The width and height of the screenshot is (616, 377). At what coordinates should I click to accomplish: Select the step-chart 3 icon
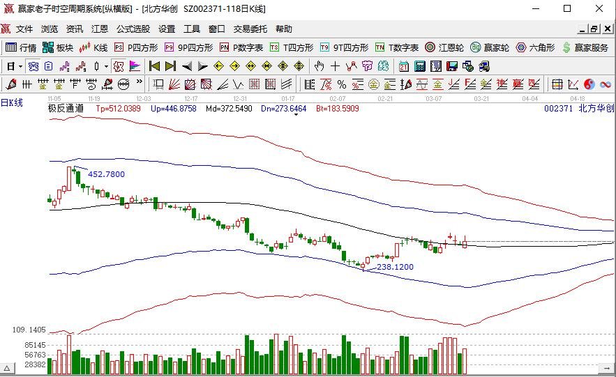point(64,66)
